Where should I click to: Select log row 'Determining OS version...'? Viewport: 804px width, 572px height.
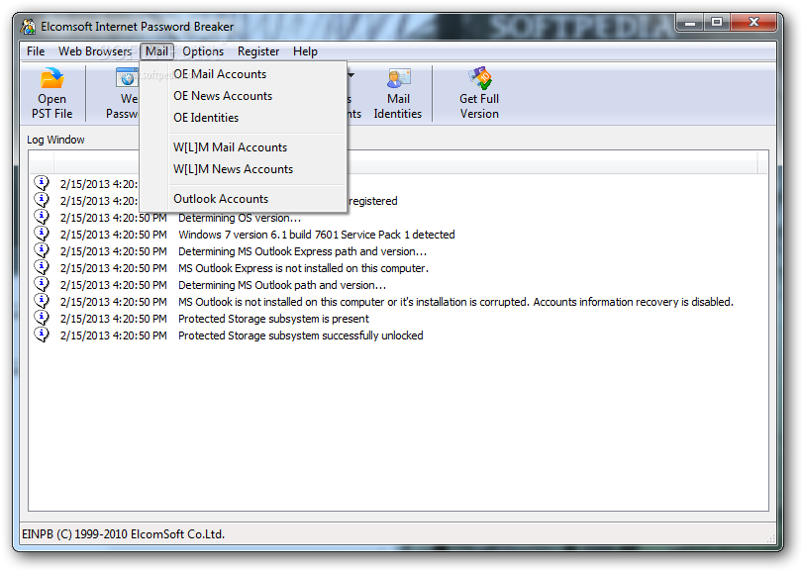coord(398,218)
